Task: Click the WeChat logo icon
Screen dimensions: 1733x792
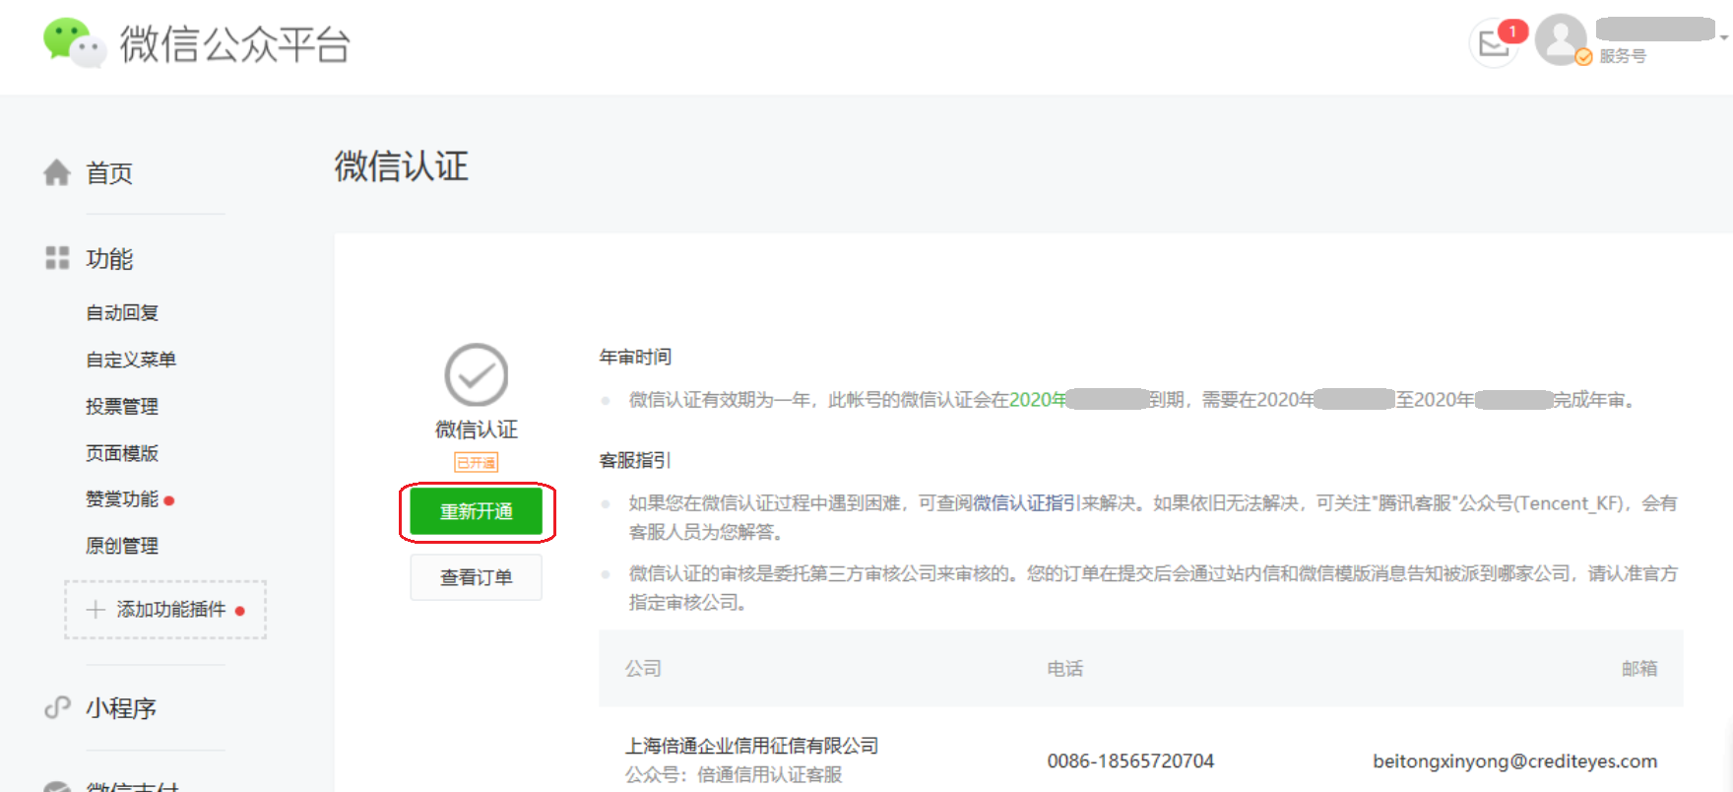Action: tap(75, 43)
